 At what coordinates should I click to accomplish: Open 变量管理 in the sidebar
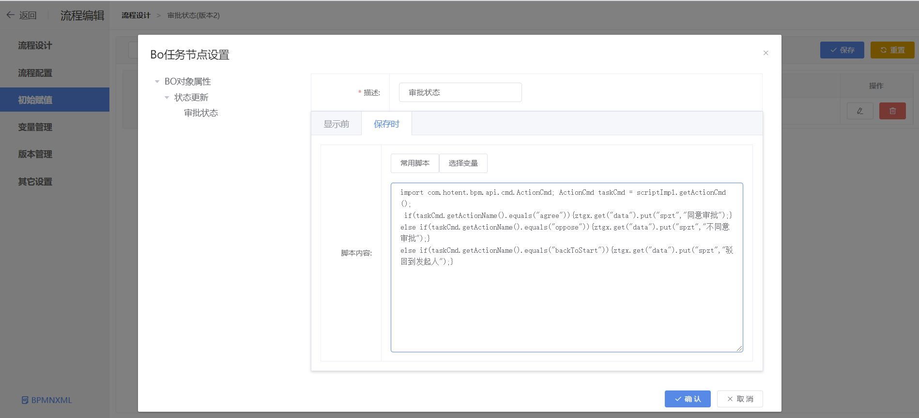35,127
